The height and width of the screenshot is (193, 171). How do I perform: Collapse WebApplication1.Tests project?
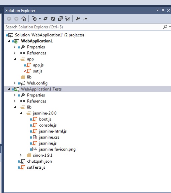9,89
